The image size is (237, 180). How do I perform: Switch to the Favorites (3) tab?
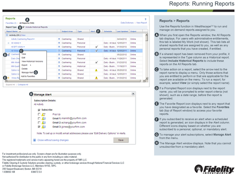click(x=11, y=23)
